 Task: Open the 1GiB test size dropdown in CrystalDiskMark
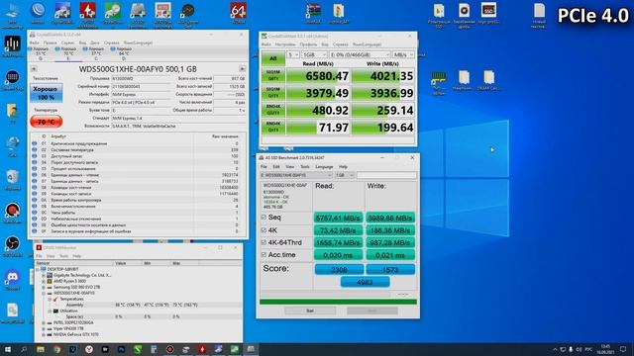point(314,54)
